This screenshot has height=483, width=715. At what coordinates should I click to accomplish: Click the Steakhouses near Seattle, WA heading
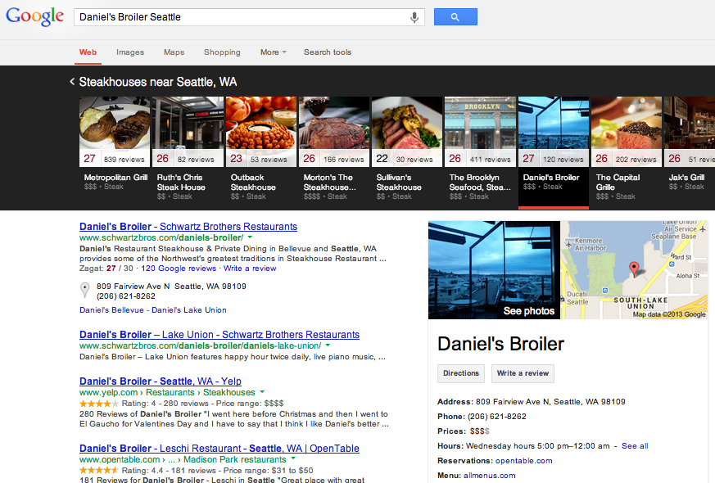coord(158,82)
